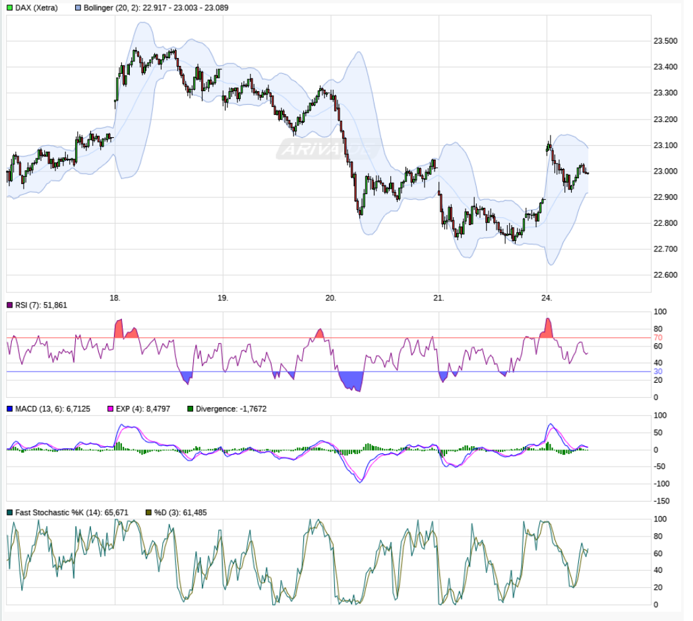Image resolution: width=693 pixels, height=621 pixels.
Task: Click the DAX (Xetra) legend label
Action: (37, 7)
